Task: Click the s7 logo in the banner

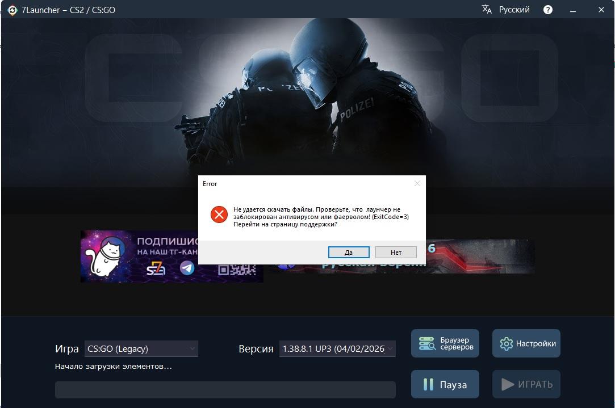Action: (156, 268)
